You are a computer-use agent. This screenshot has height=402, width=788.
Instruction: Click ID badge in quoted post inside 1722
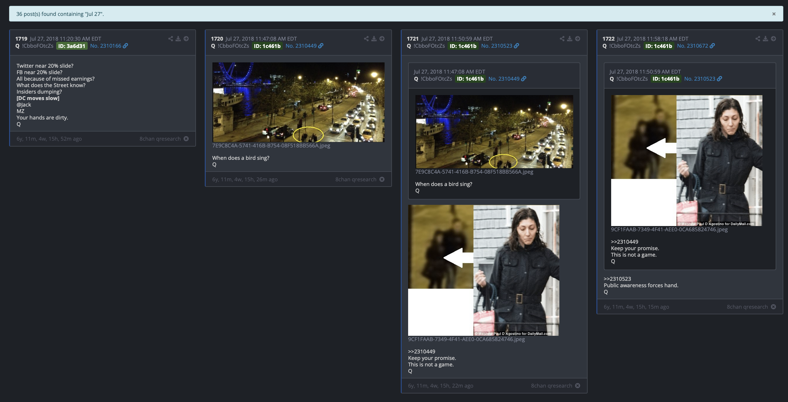pos(666,79)
